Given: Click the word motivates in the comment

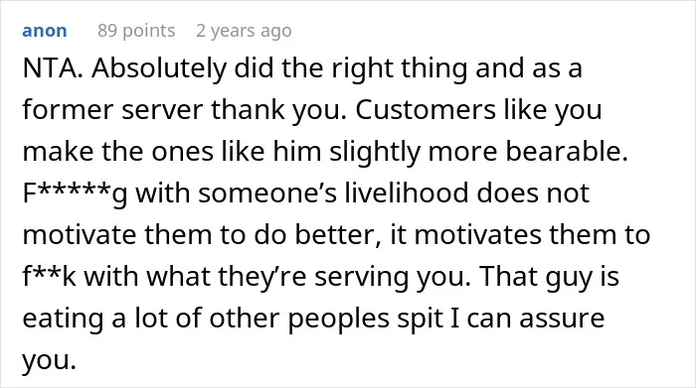Looking at the screenshot, I should 477,234.
